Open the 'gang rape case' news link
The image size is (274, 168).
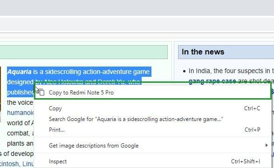point(212,81)
